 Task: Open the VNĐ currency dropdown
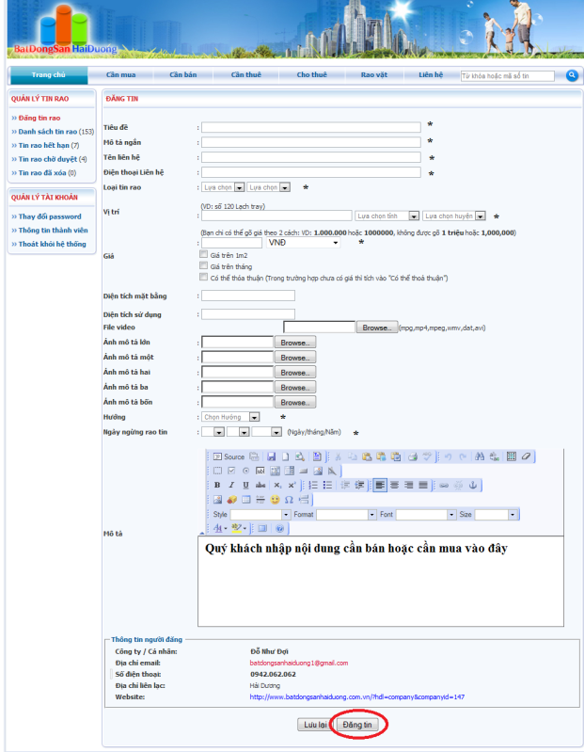[x=303, y=243]
